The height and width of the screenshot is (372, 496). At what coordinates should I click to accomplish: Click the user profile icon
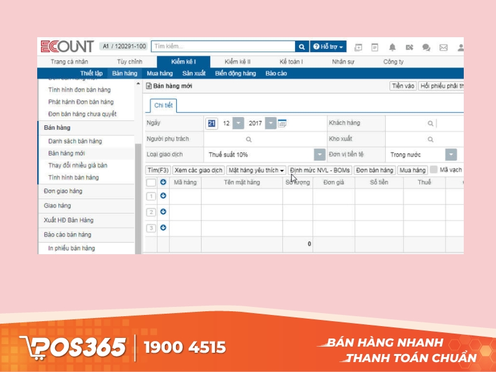click(x=460, y=46)
